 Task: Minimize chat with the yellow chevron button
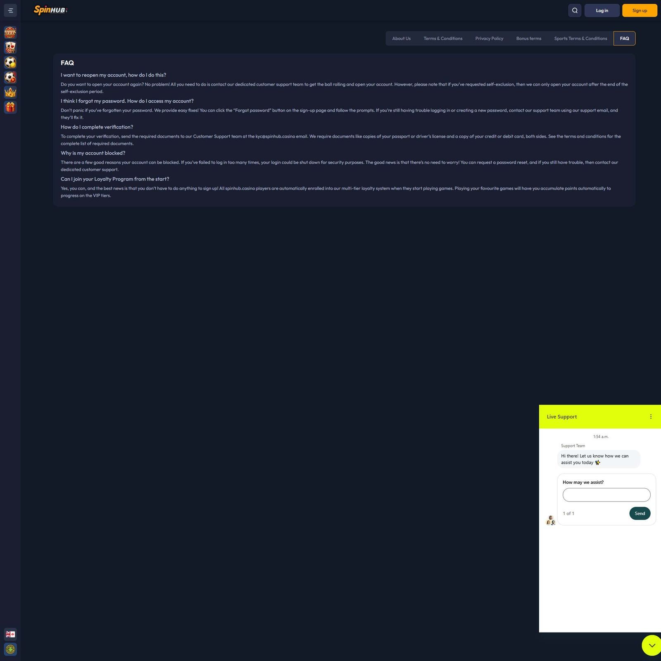coord(651,645)
